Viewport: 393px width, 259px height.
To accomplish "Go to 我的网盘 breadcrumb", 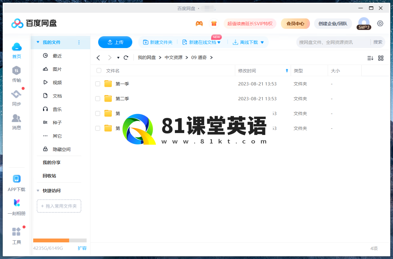I will pos(147,58).
